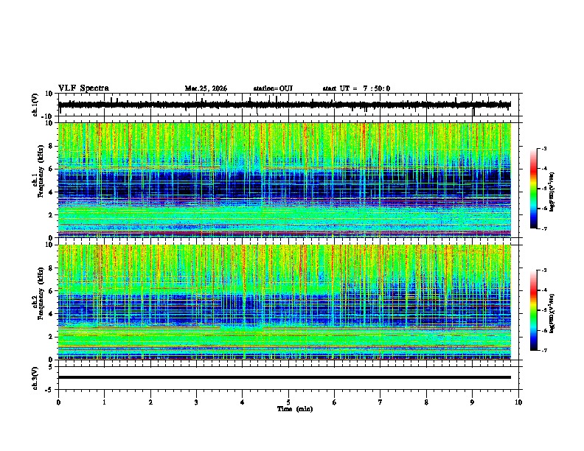The width and height of the screenshot is (584, 451).
Task: Click the "-7" tick on ch.1 color scale
Action: (544, 228)
